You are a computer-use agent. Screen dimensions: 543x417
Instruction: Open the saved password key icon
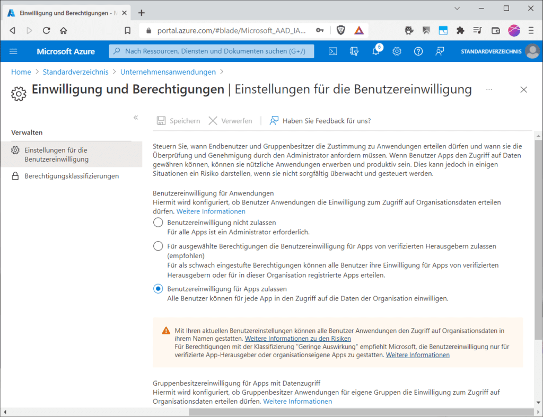(320, 30)
